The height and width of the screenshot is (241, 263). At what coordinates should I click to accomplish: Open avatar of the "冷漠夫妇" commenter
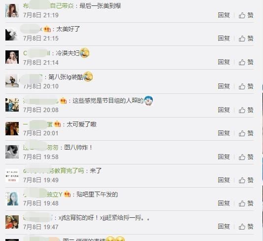point(12,57)
